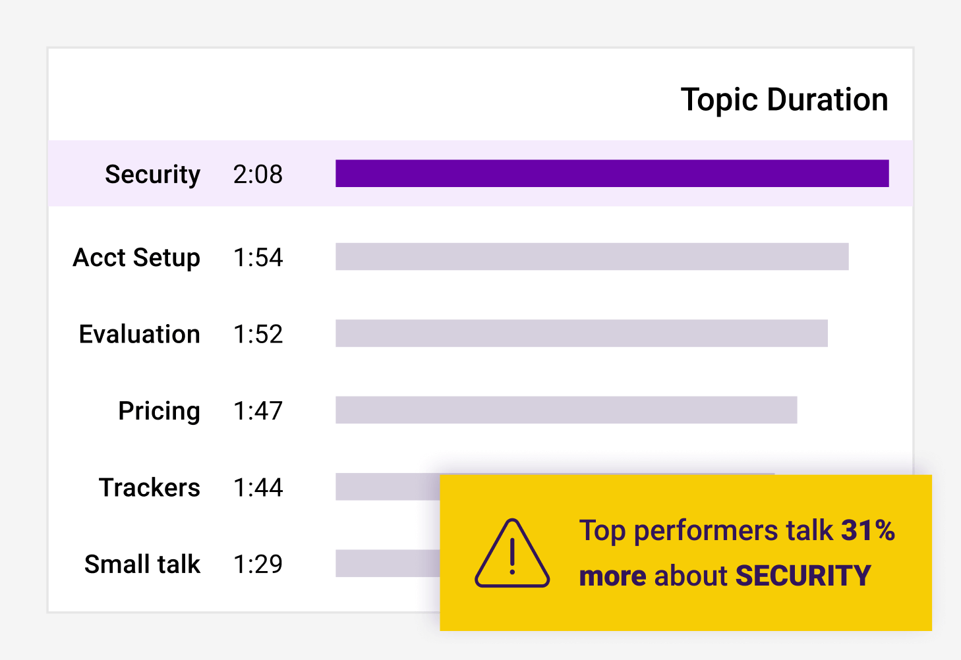Click the bold SECURITY word in alert
The image size is (961, 660).
[803, 576]
